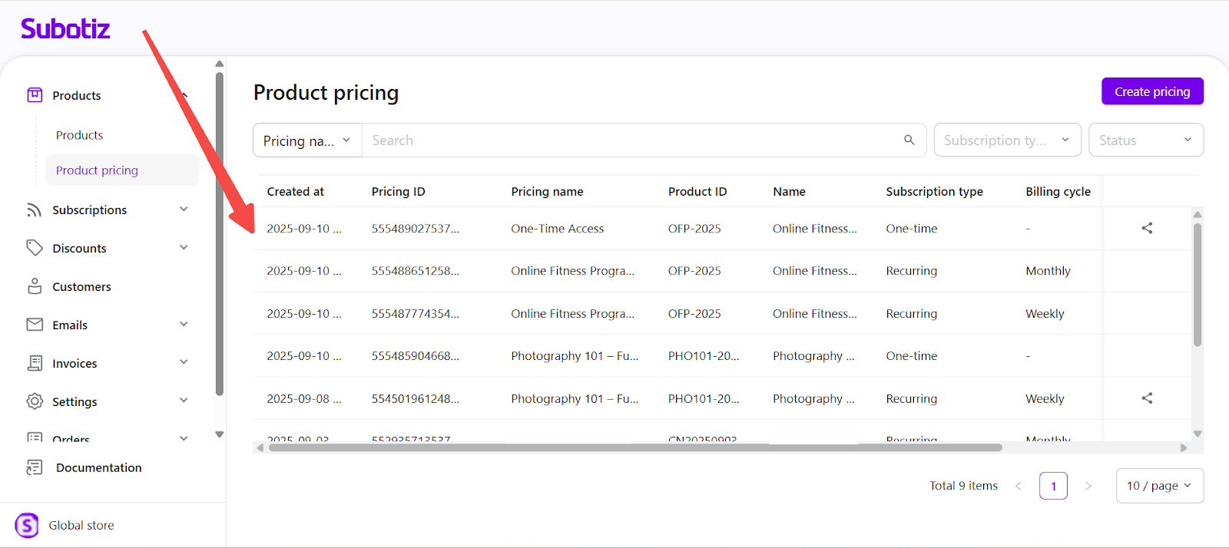This screenshot has height=548, width=1229.
Task: Open Customers from the sidebar
Action: point(81,286)
